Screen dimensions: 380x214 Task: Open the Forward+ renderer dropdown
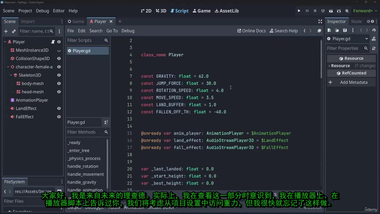point(365,11)
